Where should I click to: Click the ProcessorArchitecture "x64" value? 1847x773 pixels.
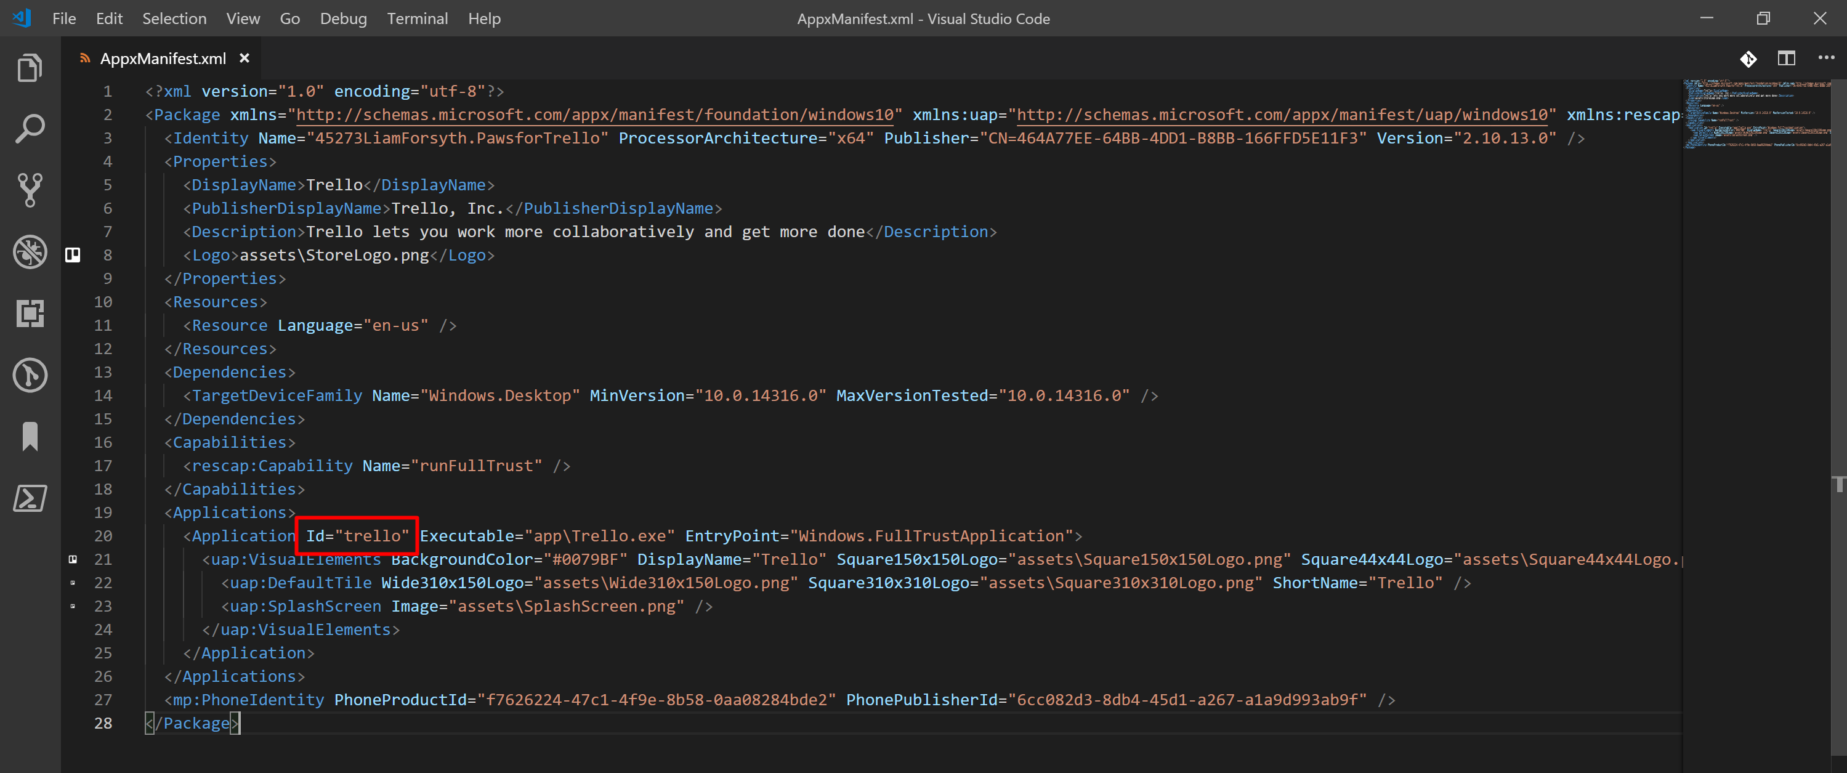(851, 138)
